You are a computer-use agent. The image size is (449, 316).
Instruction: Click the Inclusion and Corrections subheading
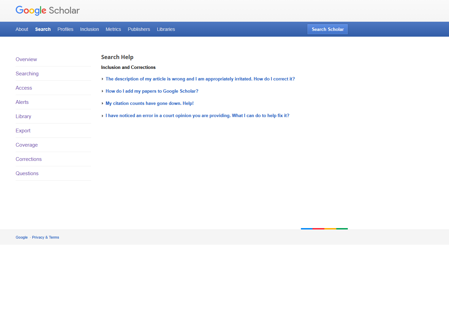click(x=128, y=67)
